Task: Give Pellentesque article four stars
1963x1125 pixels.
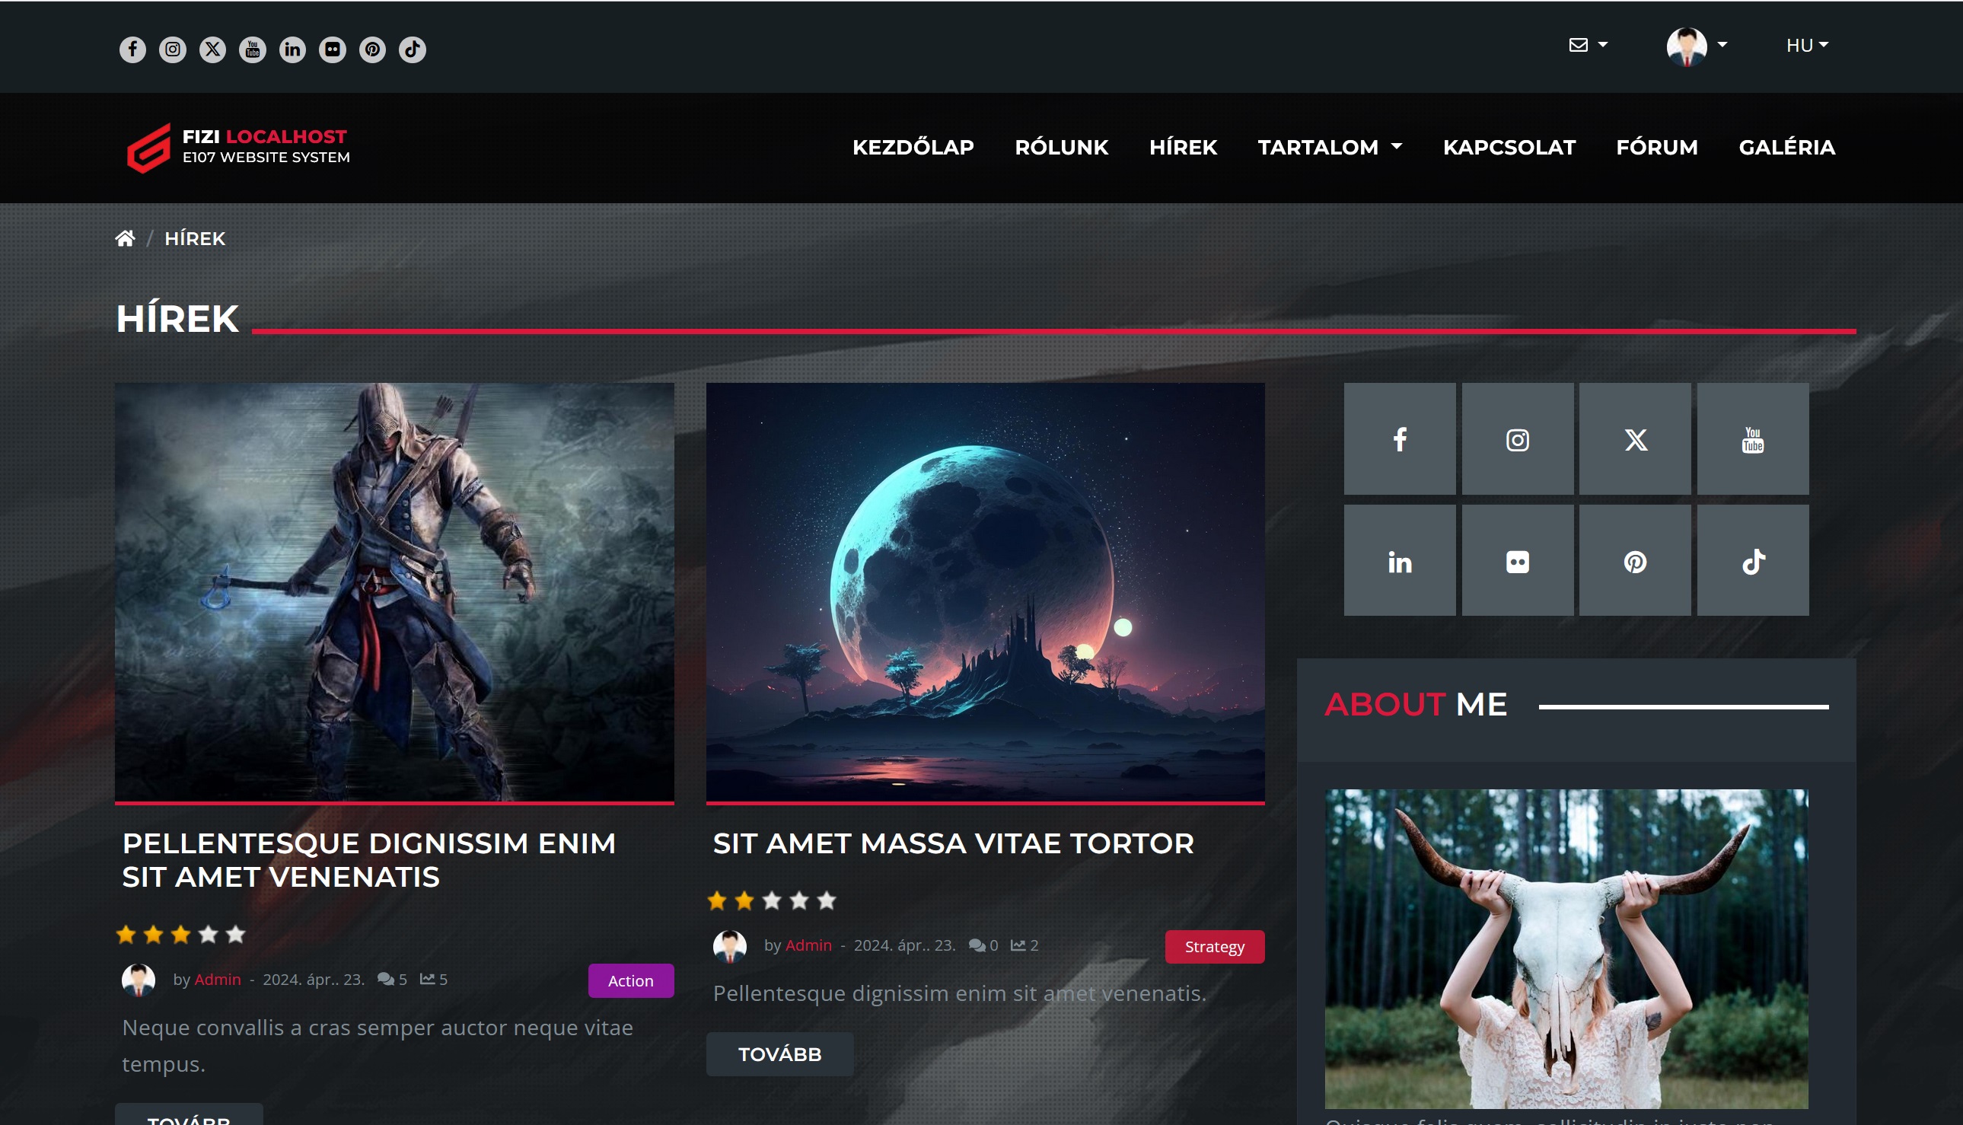Action: pyautogui.click(x=208, y=934)
